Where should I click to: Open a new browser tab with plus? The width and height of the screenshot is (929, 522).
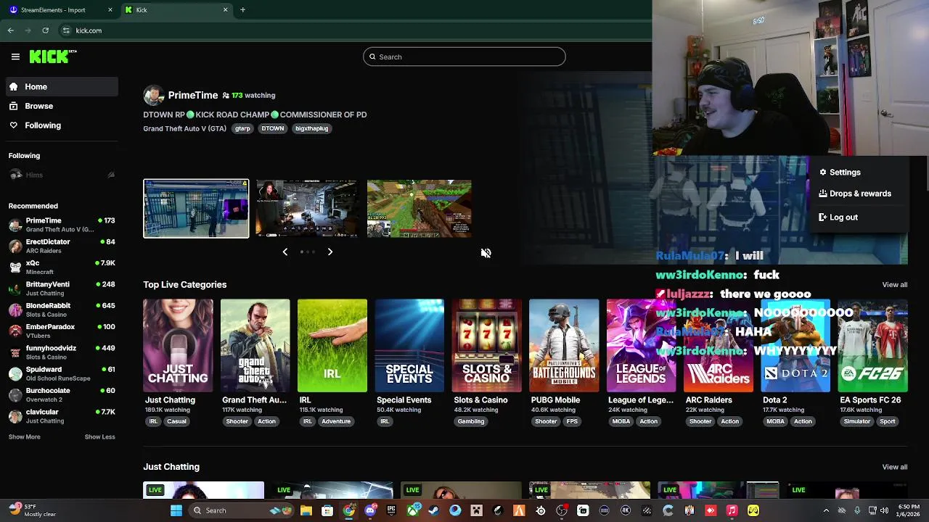pyautogui.click(x=242, y=10)
